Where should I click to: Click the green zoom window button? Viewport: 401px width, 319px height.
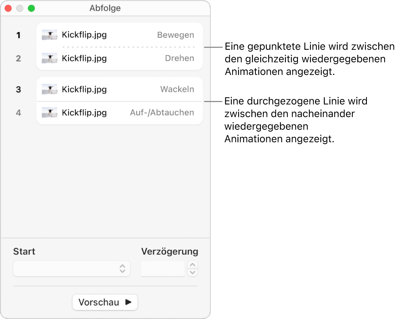pyautogui.click(x=32, y=8)
